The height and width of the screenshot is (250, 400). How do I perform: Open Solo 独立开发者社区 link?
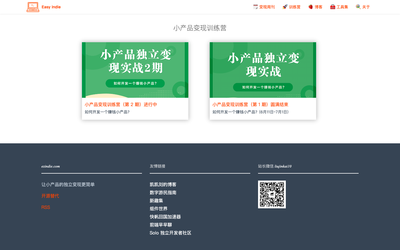[x=170, y=233]
